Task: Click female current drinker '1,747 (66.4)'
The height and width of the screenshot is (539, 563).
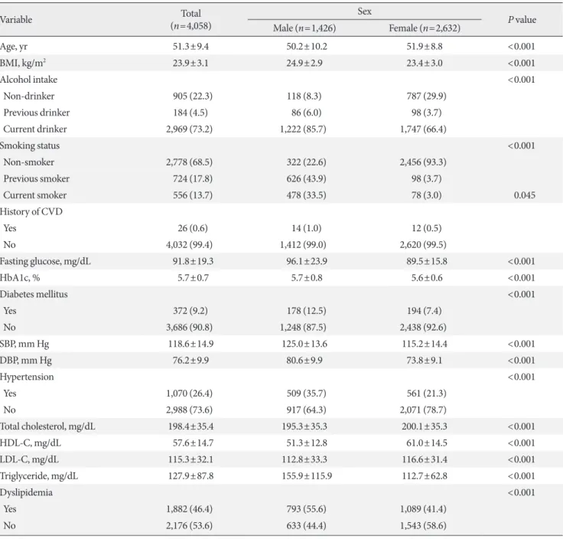Action: pos(423,129)
